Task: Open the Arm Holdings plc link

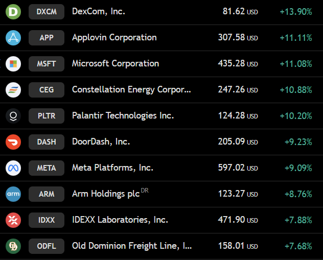Action: 106,194
